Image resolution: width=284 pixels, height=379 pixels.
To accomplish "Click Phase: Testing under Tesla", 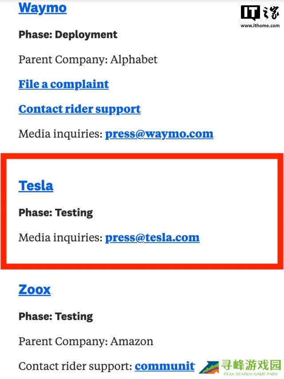I will click(55, 213).
